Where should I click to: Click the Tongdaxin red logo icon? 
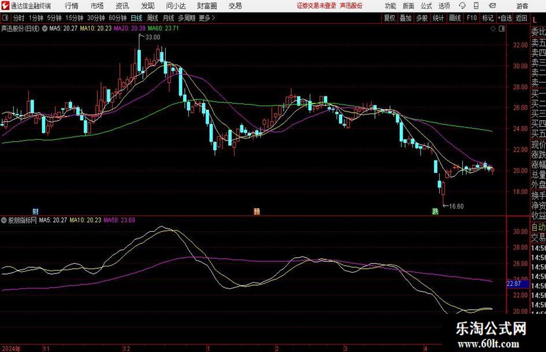(5, 6)
